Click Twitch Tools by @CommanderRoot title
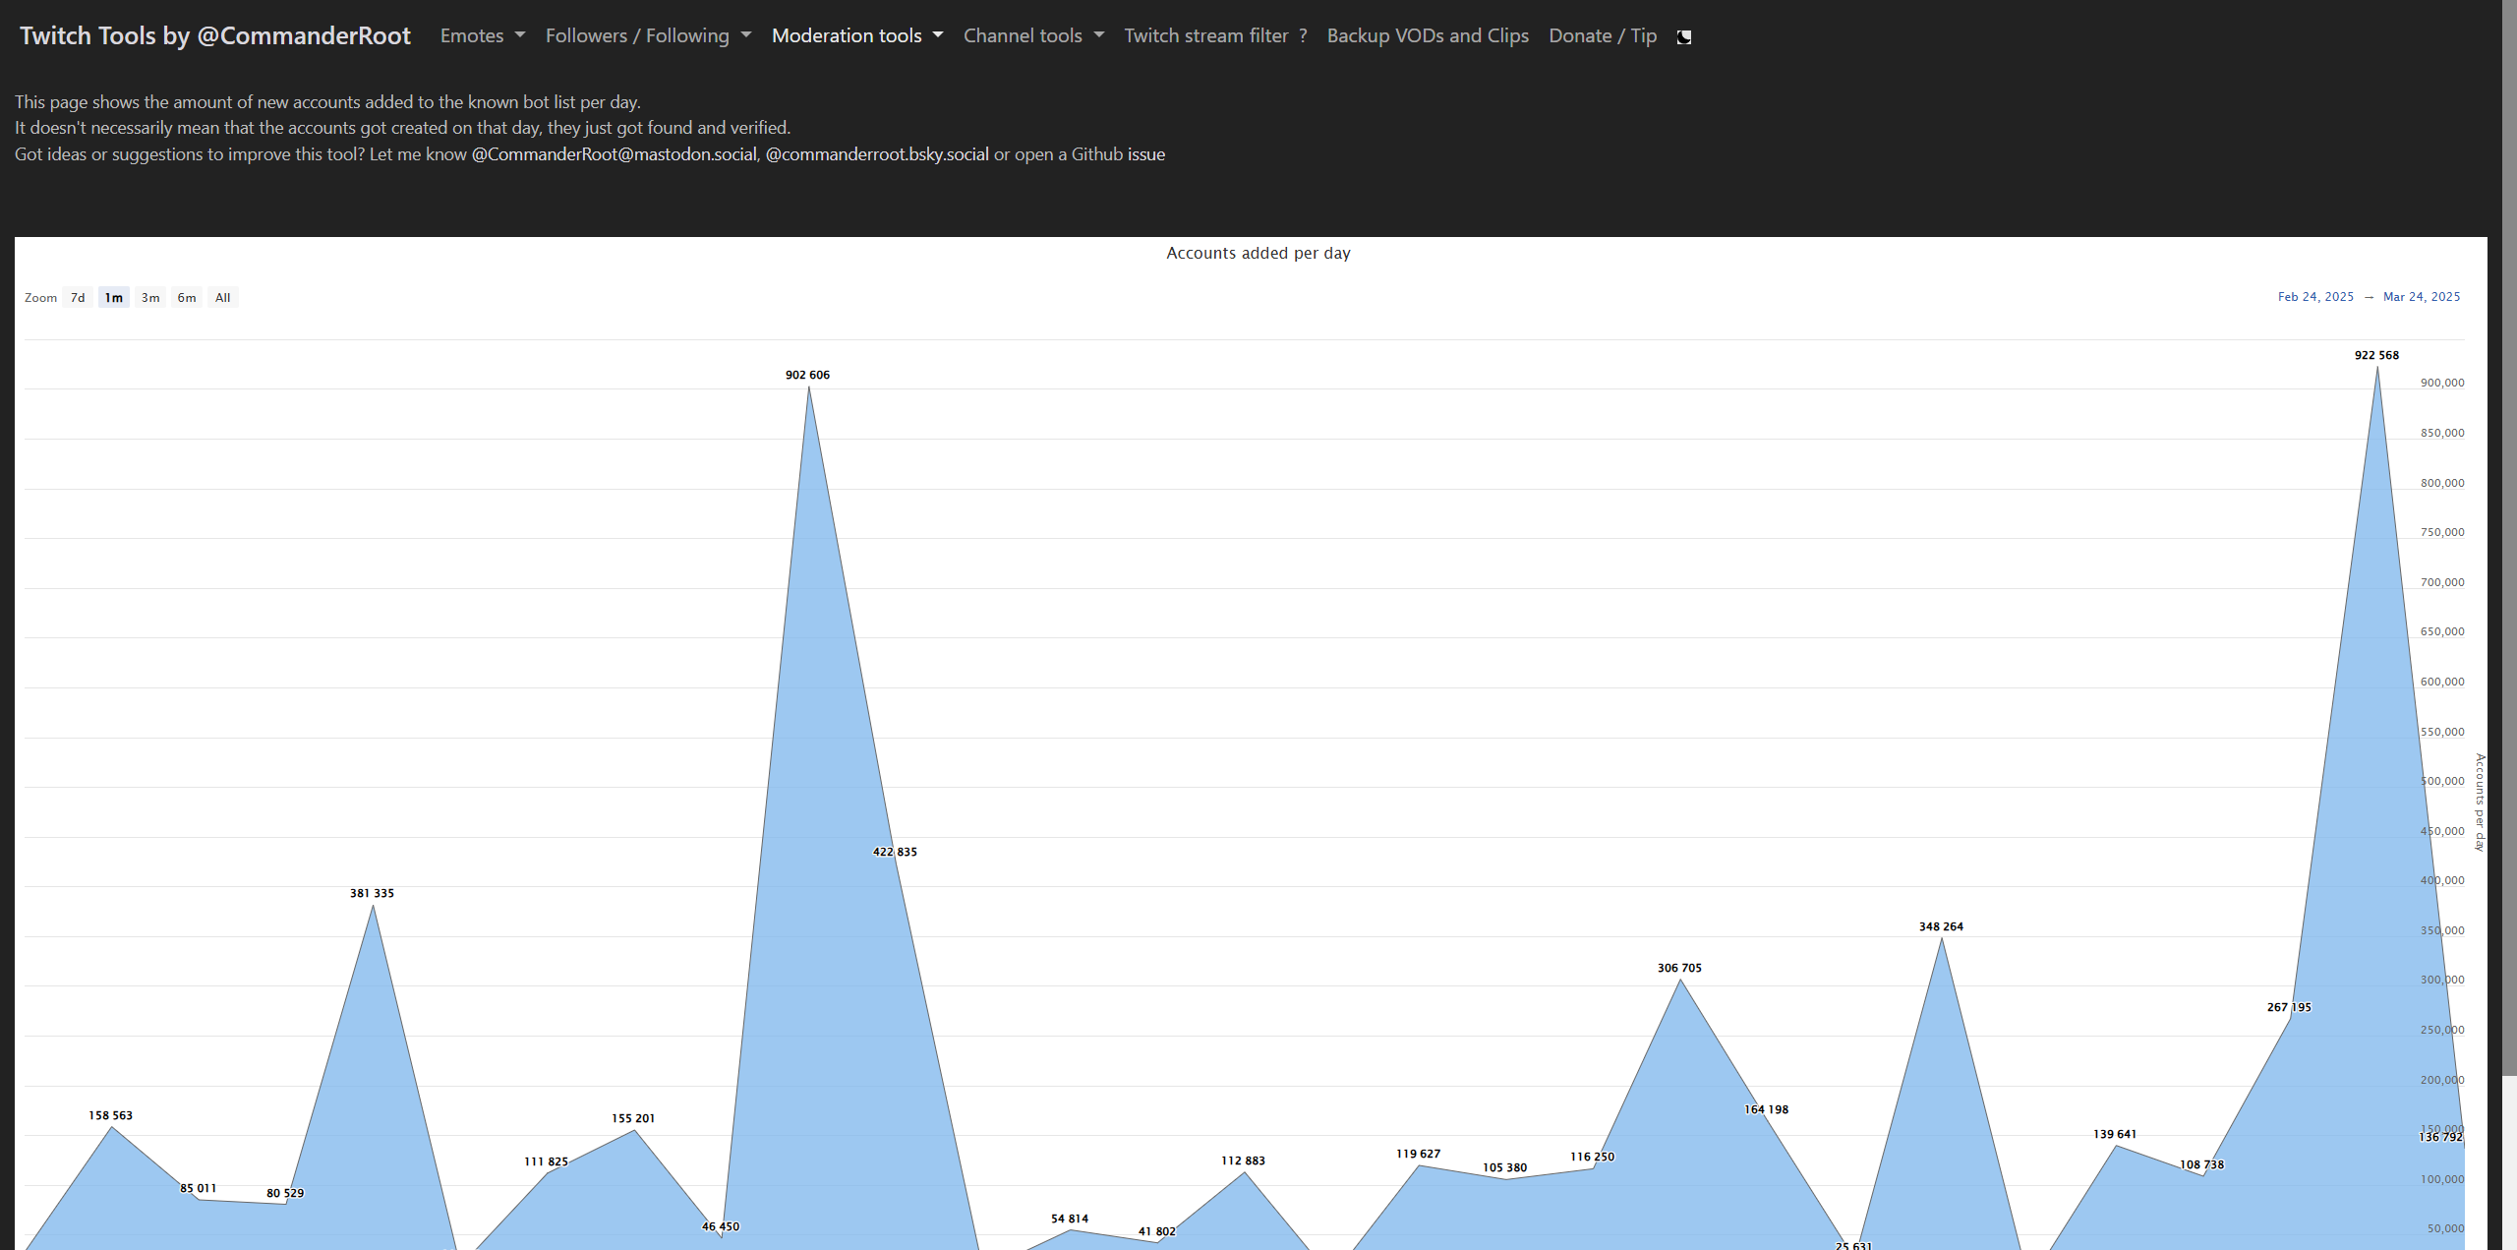The height and width of the screenshot is (1250, 2517). [214, 36]
